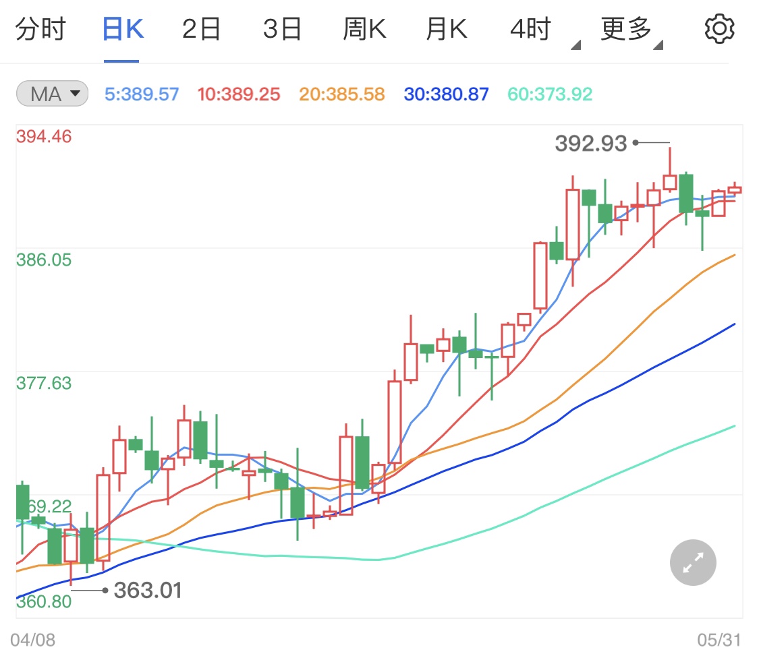Click the MA10 value 10:389.25
This screenshot has width=759, height=658.
pos(239,94)
